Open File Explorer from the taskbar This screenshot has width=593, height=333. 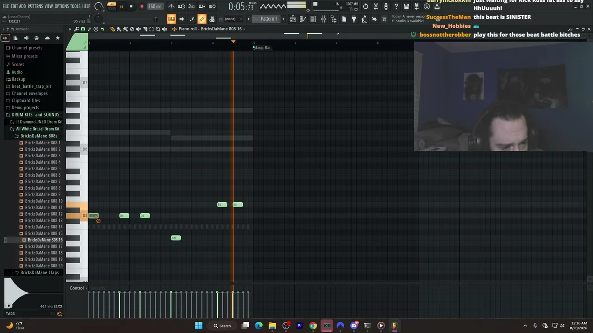[272, 326]
